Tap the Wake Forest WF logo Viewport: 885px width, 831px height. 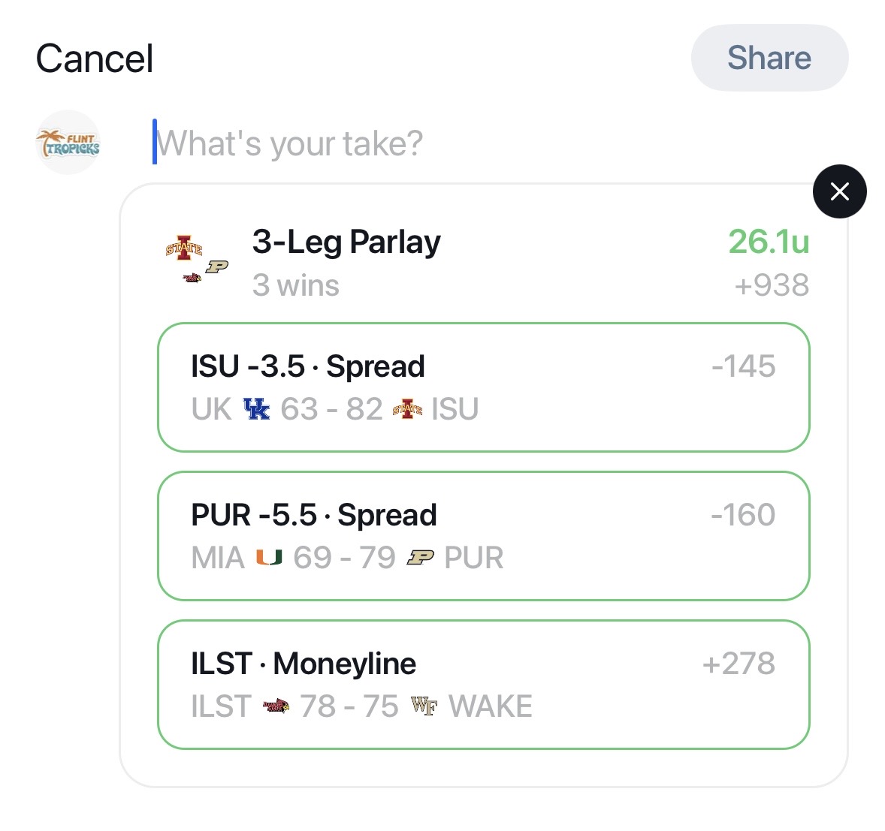coord(423,706)
